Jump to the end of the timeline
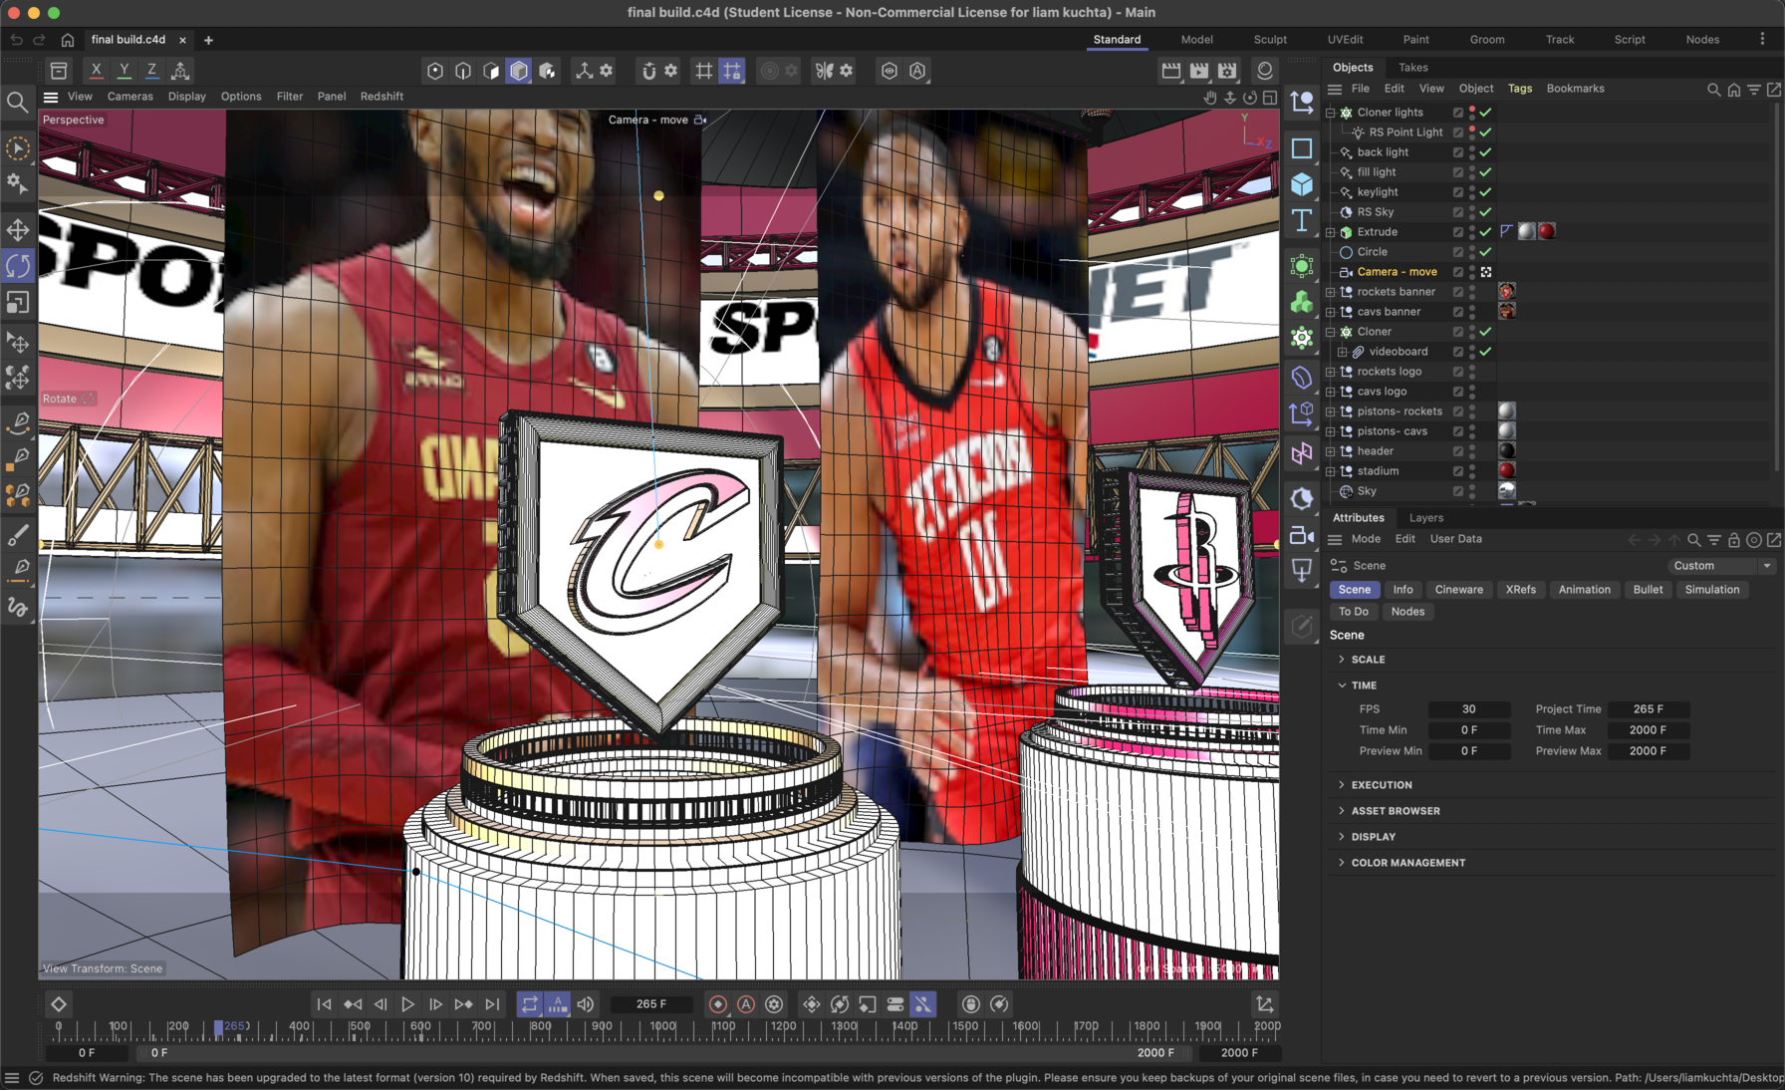This screenshot has width=1785, height=1090. coord(492,1004)
